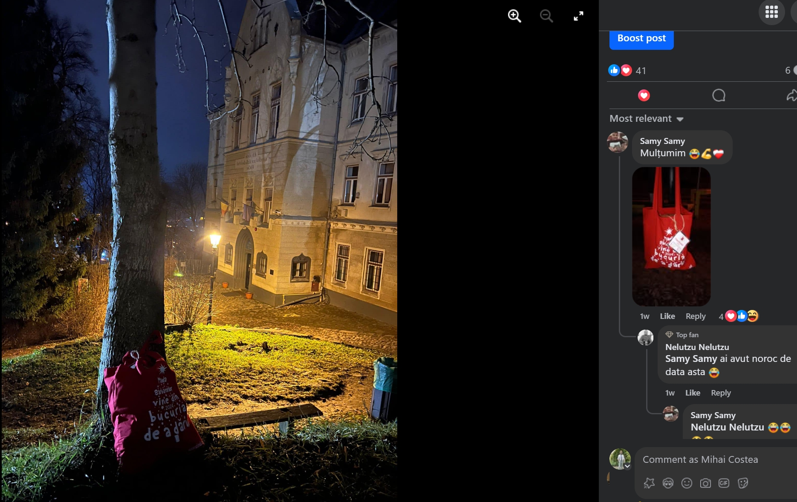Zoom out of the photo
The height and width of the screenshot is (502, 797).
click(546, 16)
